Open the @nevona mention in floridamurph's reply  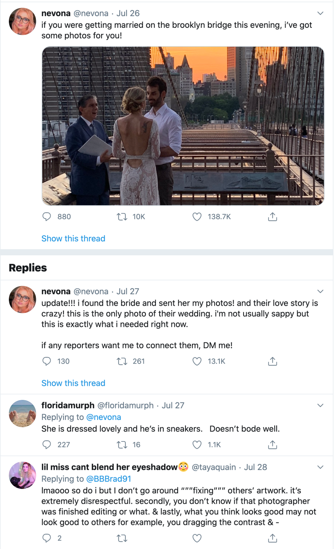[104, 417]
